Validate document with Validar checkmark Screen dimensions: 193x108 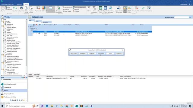click(143, 9)
